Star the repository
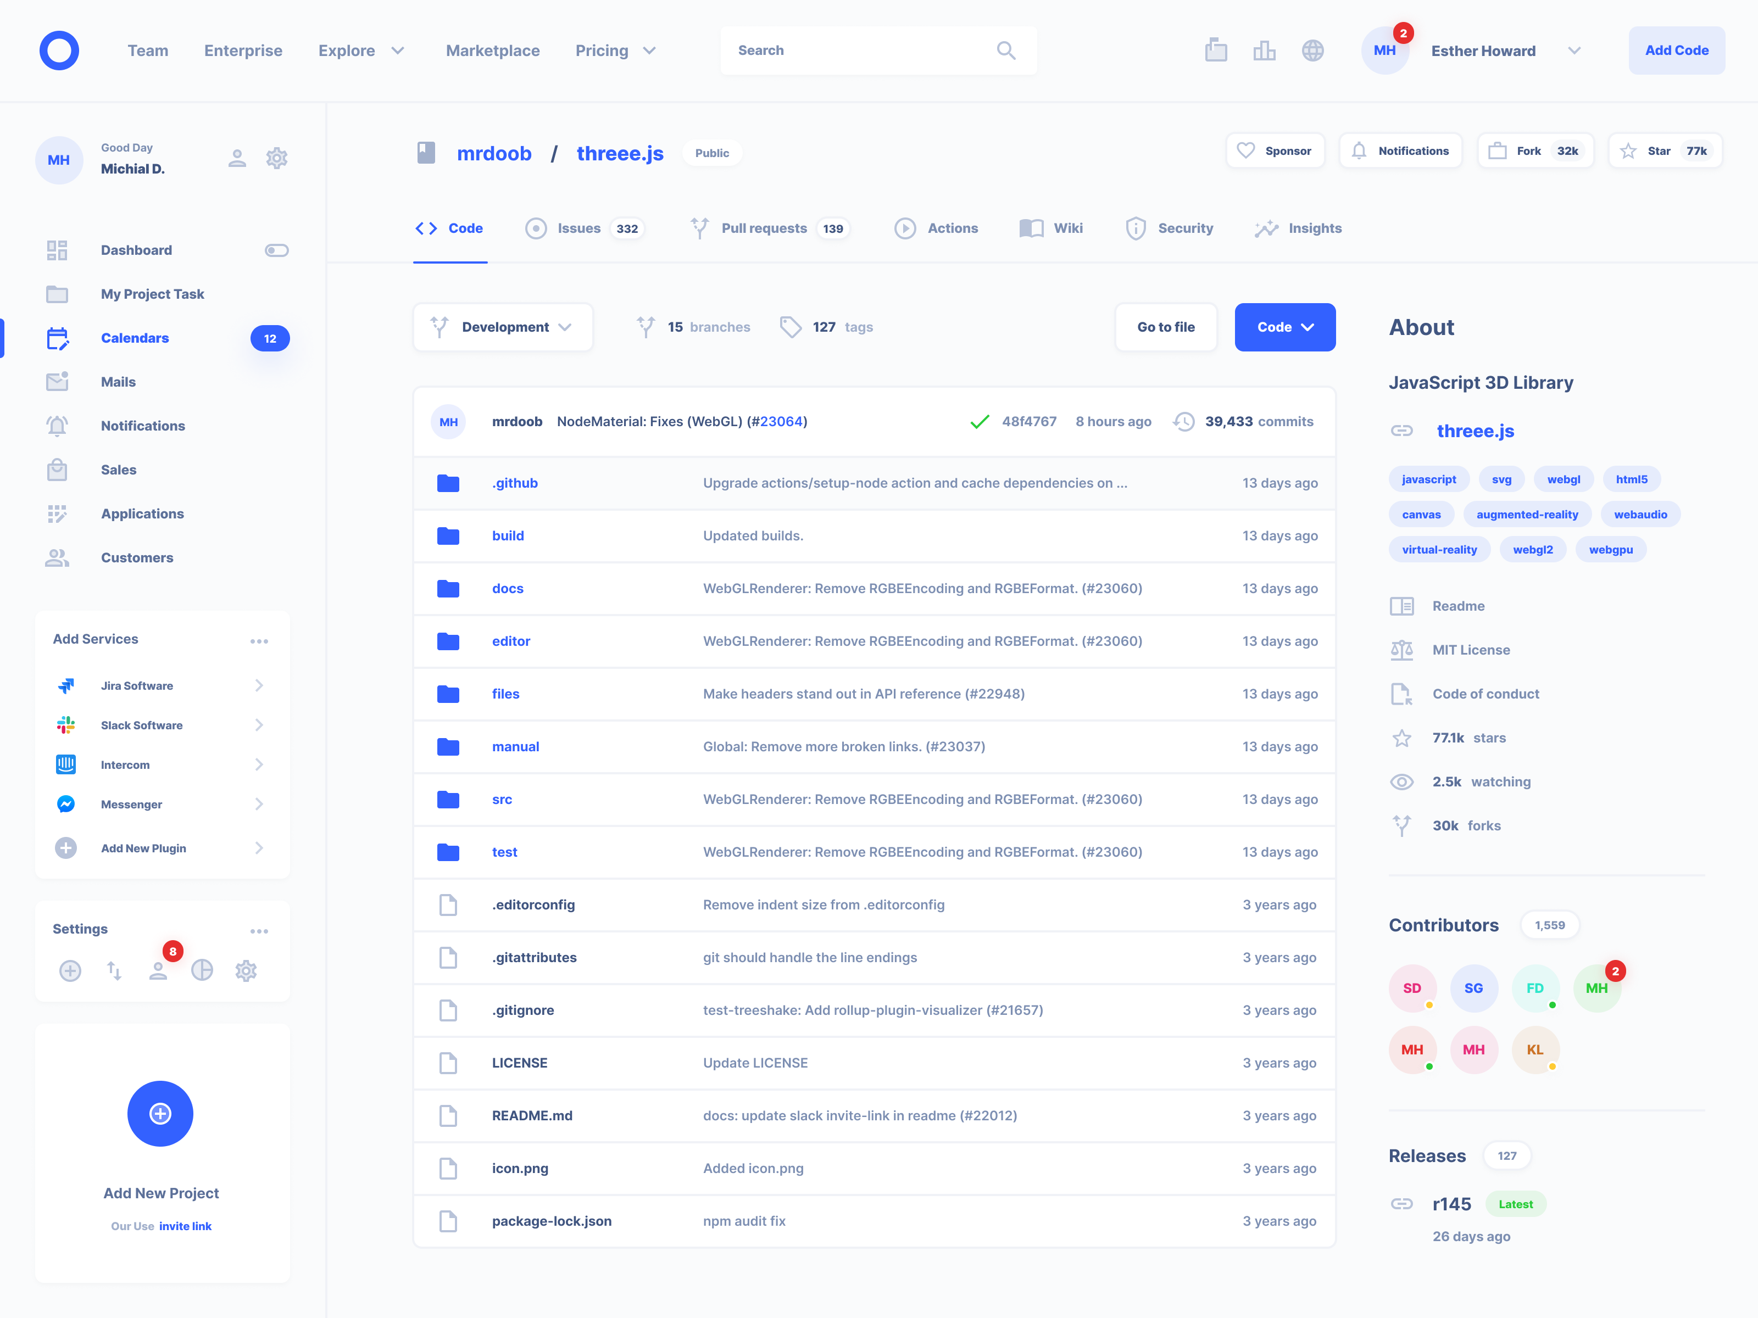This screenshot has width=1758, height=1318. [1665, 151]
